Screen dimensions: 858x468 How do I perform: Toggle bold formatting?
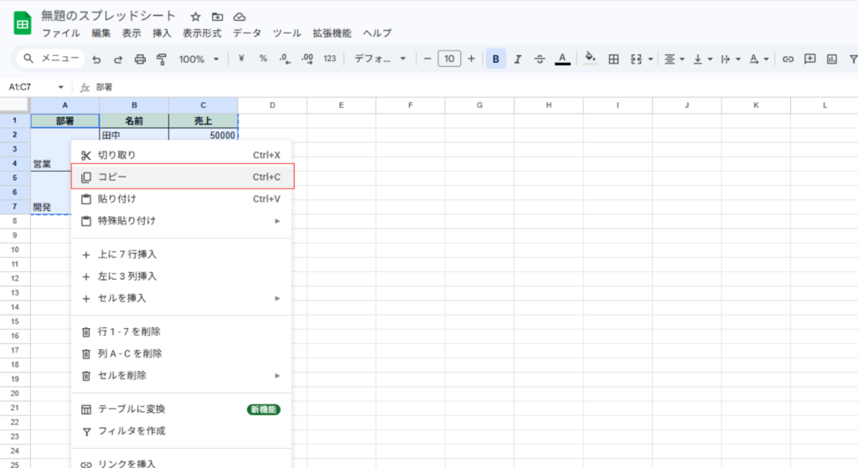click(496, 59)
